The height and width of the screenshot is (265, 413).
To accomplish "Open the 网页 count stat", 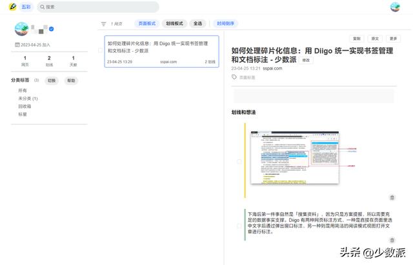I will [x=25, y=61].
